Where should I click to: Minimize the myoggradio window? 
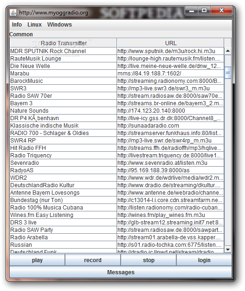coord(191,11)
